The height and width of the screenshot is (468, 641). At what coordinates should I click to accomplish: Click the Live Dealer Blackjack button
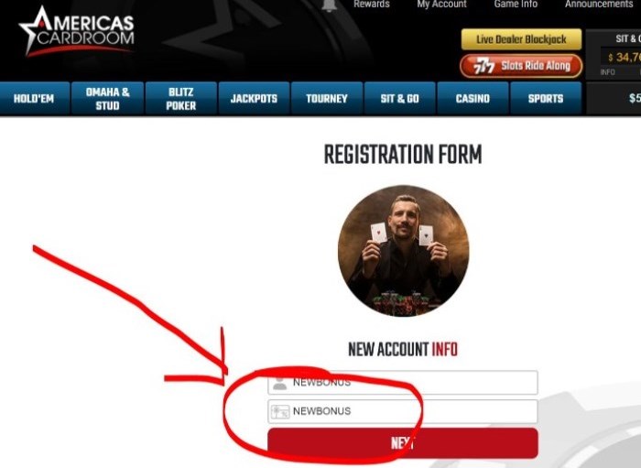(522, 39)
